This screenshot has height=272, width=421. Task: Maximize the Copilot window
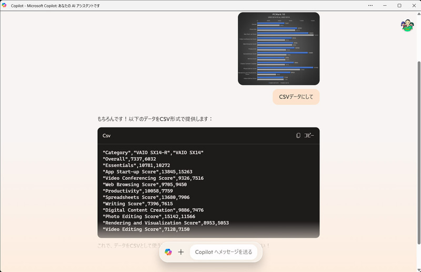(x=399, y=5)
